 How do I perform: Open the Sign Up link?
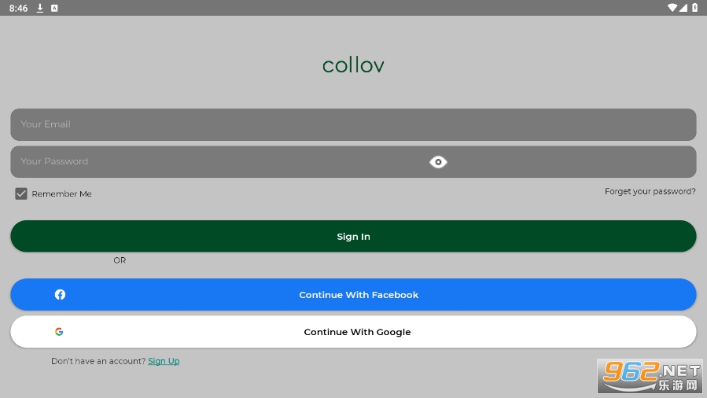click(164, 361)
